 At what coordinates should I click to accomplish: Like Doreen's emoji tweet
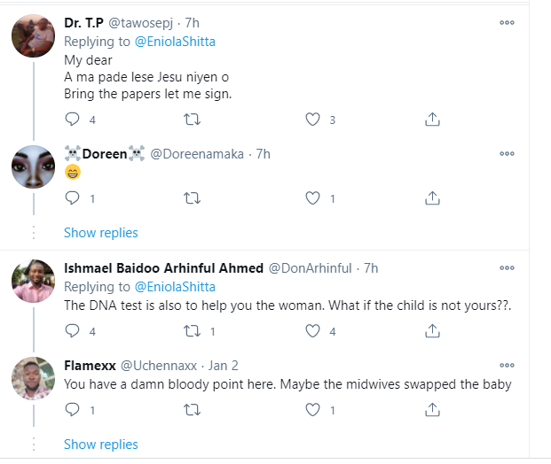(312, 198)
